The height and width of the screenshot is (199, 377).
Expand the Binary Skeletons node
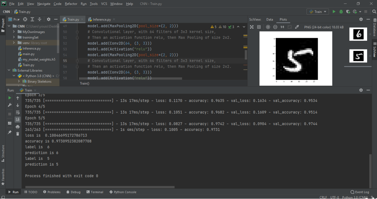click(x=19, y=82)
